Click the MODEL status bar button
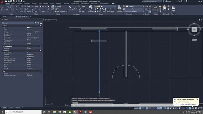 (136, 108)
